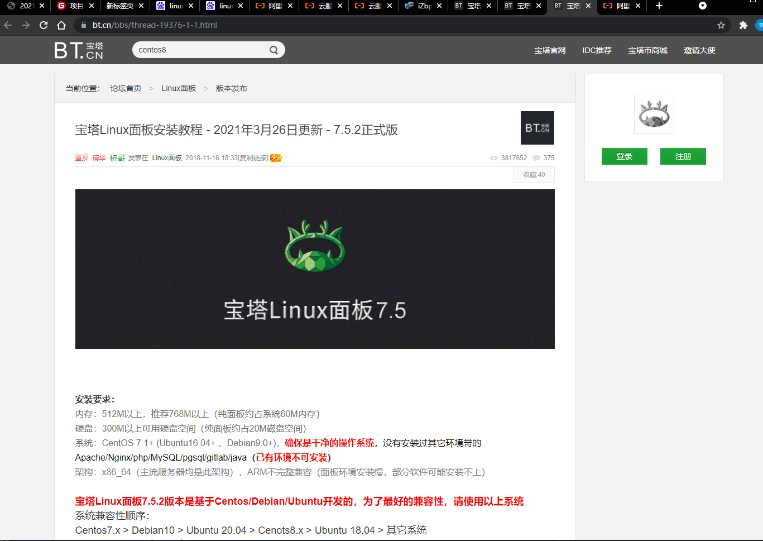Bookmark this page with the star icon
This screenshot has height=541, width=763.
pos(721,25)
